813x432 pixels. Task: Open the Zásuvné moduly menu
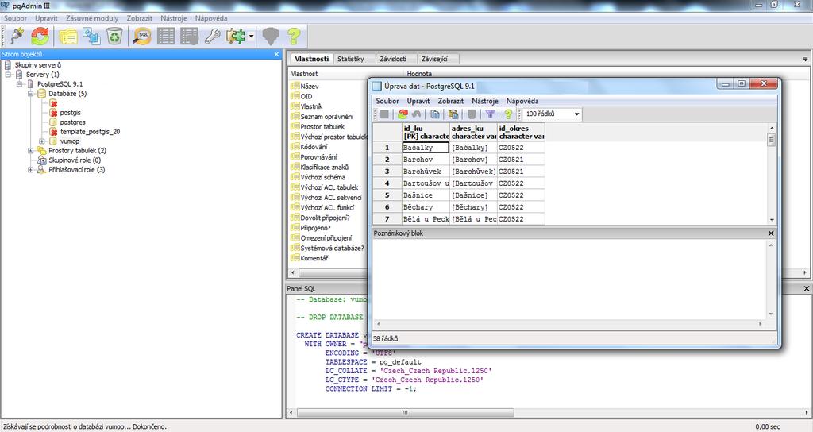[x=92, y=18]
